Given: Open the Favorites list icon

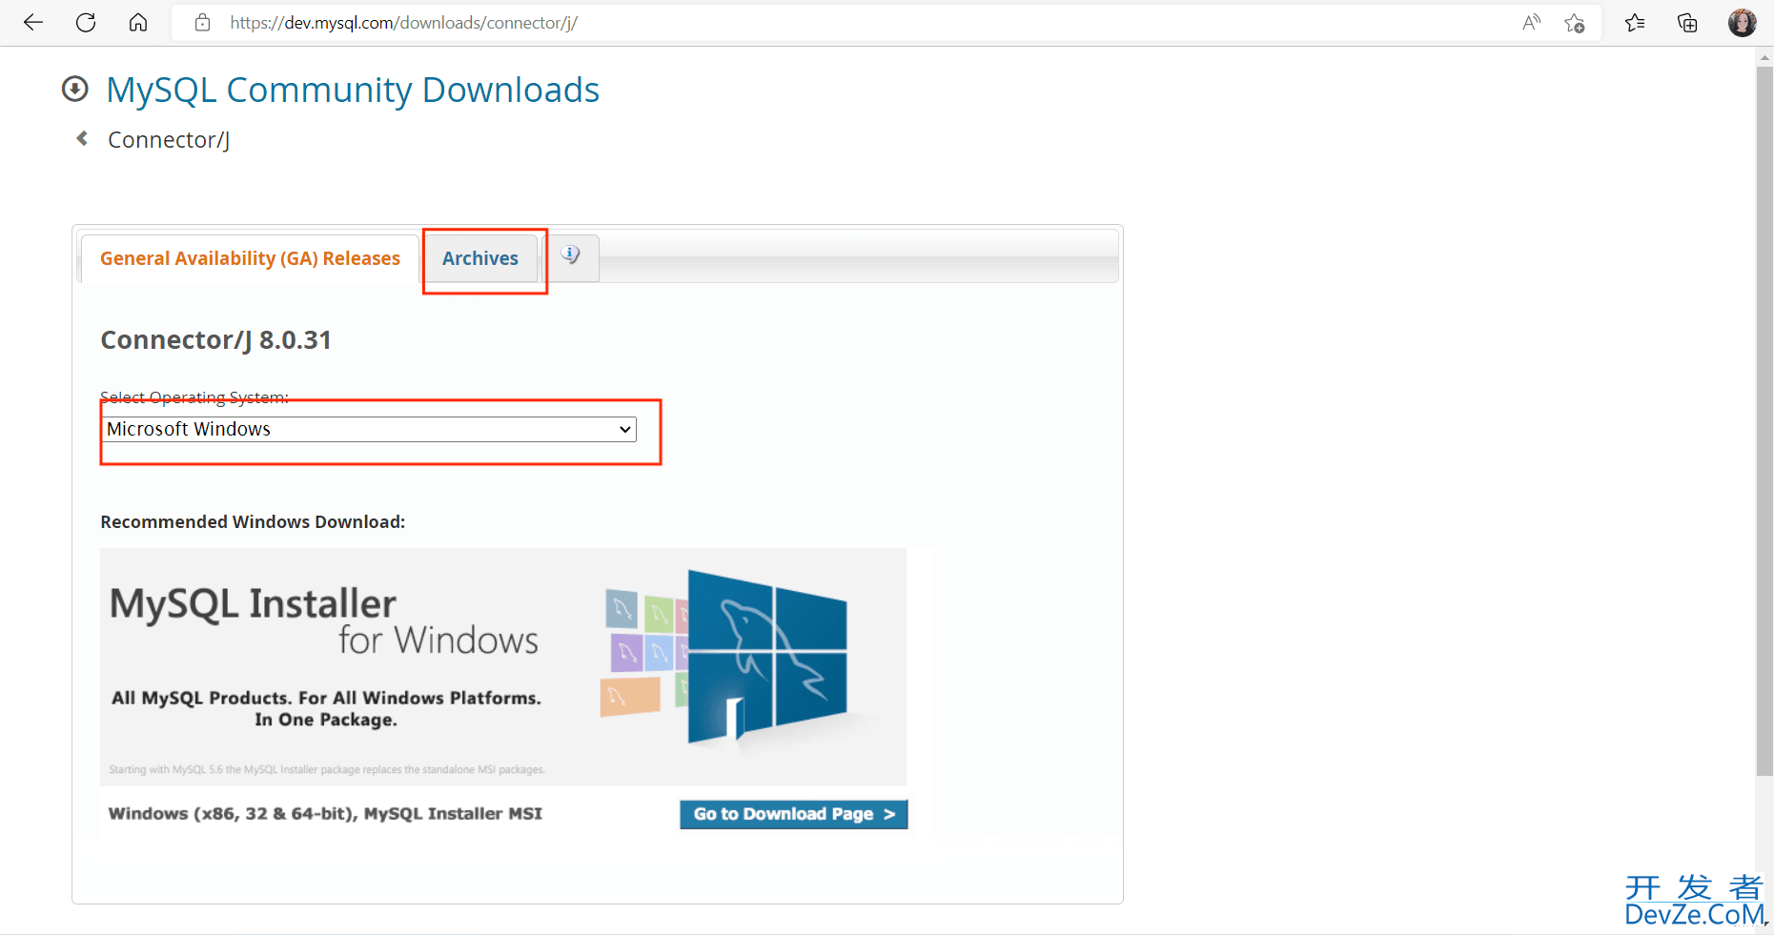Looking at the screenshot, I should 1635,23.
